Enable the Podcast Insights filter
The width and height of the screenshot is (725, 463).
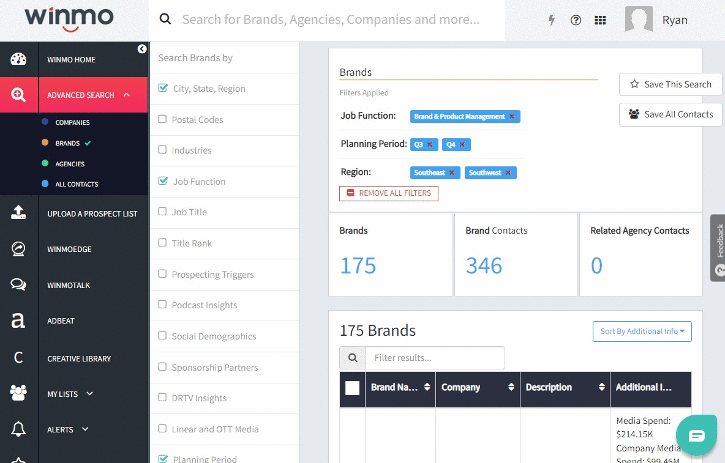point(162,304)
